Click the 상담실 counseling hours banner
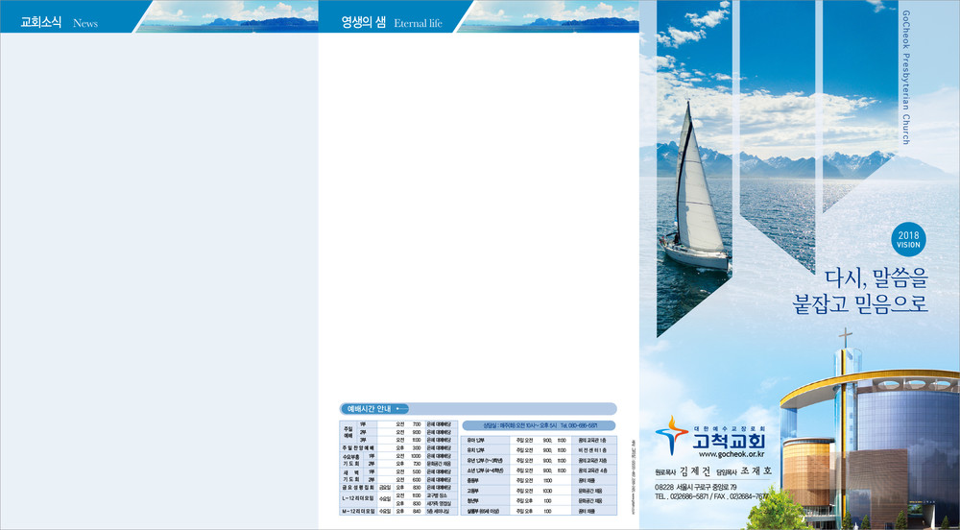 (x=538, y=424)
